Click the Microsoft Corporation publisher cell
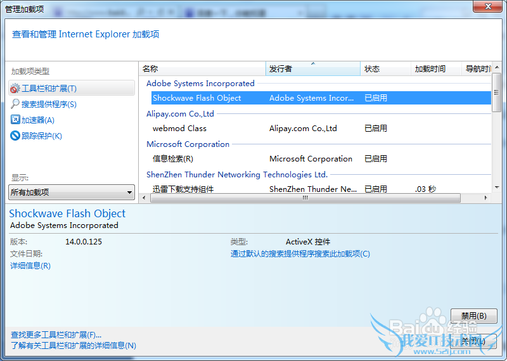This screenshot has width=507, height=361. pyautogui.click(x=311, y=159)
